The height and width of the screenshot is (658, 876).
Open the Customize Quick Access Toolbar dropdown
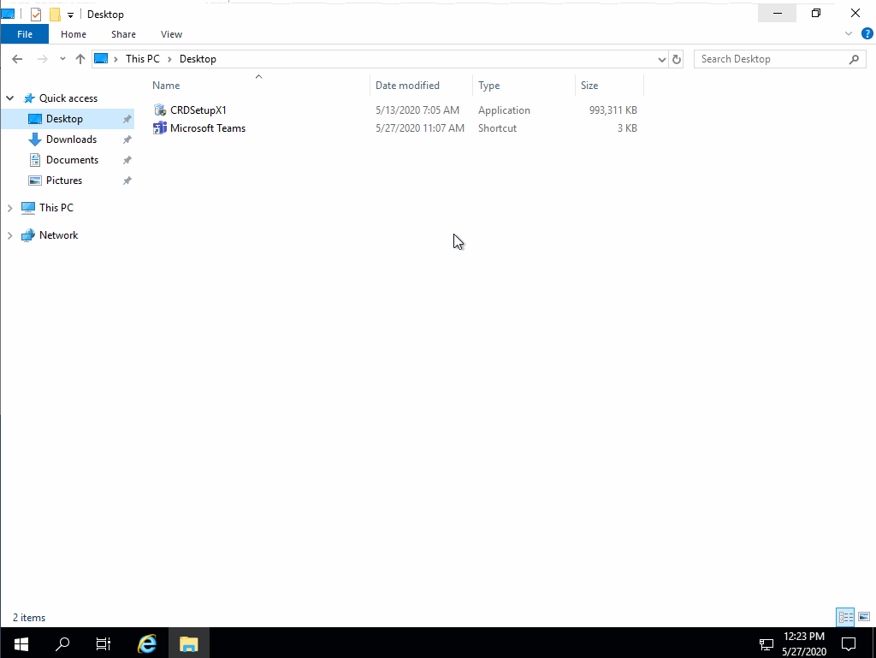tap(70, 14)
